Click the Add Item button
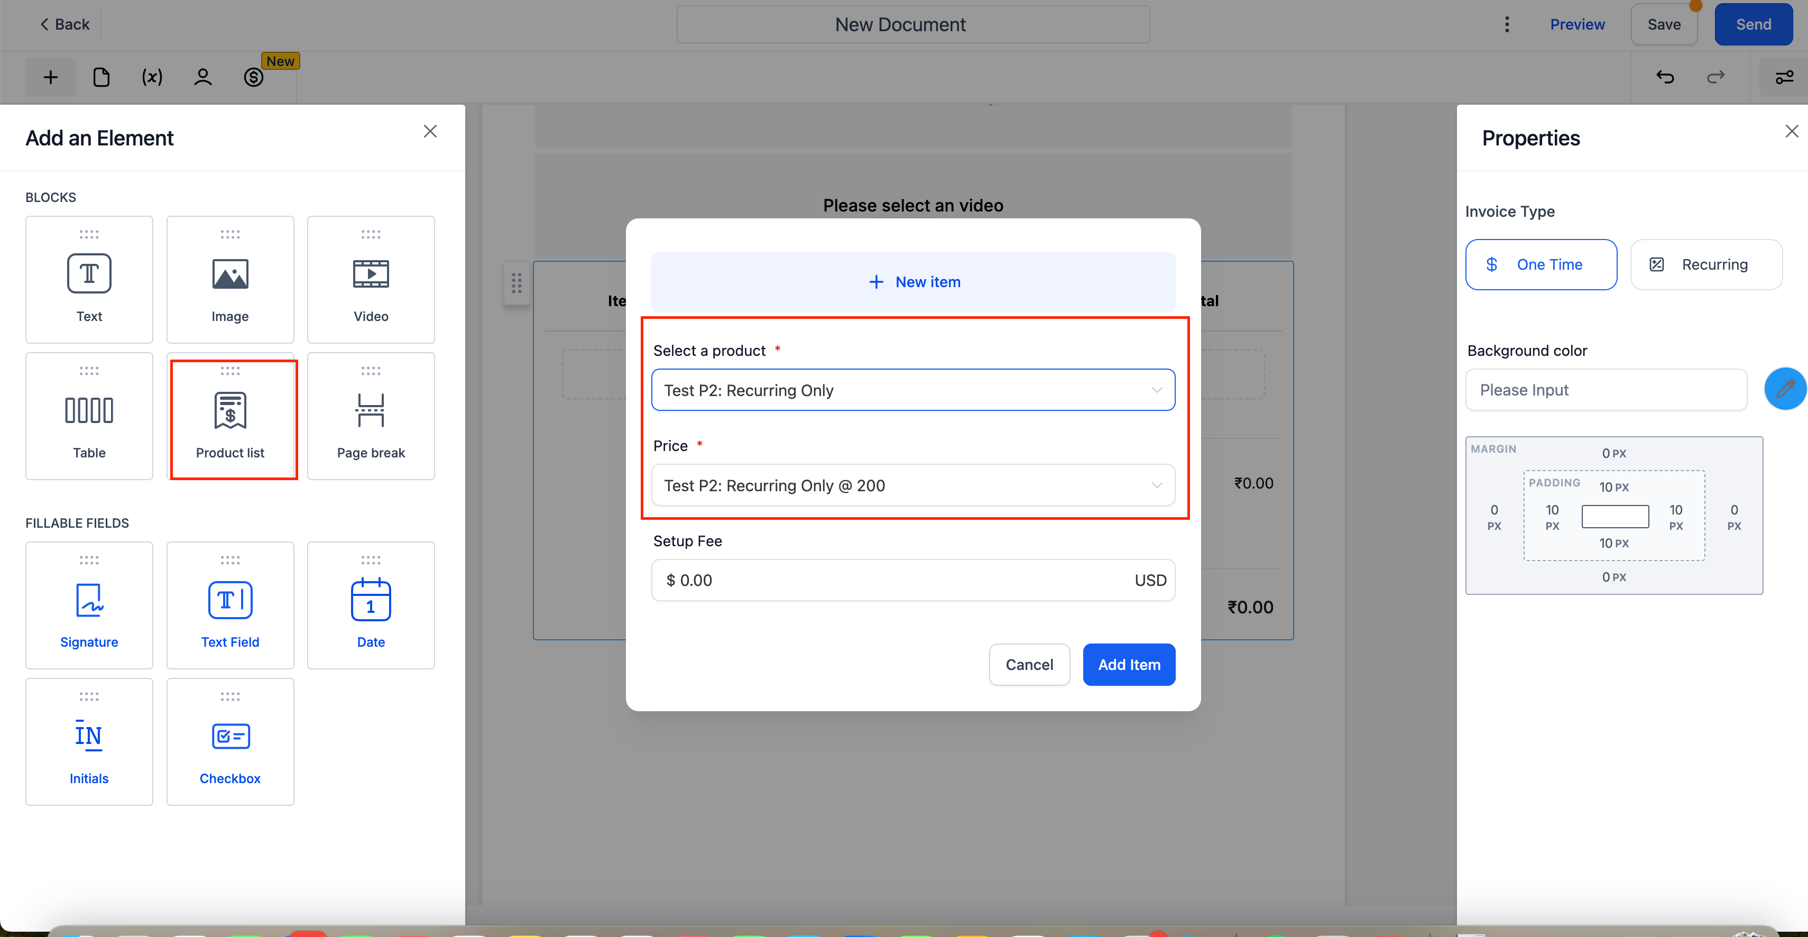Screen dimensions: 1808x937 (1129, 665)
